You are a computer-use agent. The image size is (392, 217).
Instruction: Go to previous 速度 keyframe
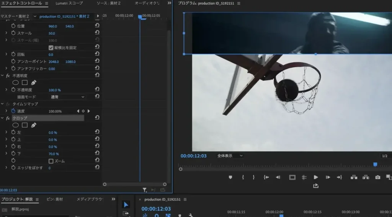click(78, 111)
